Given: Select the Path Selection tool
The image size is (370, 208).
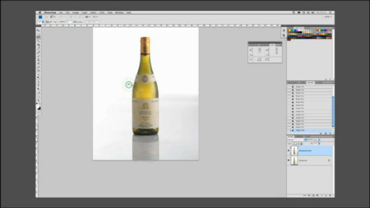Looking at the screenshot, I should (38, 89).
